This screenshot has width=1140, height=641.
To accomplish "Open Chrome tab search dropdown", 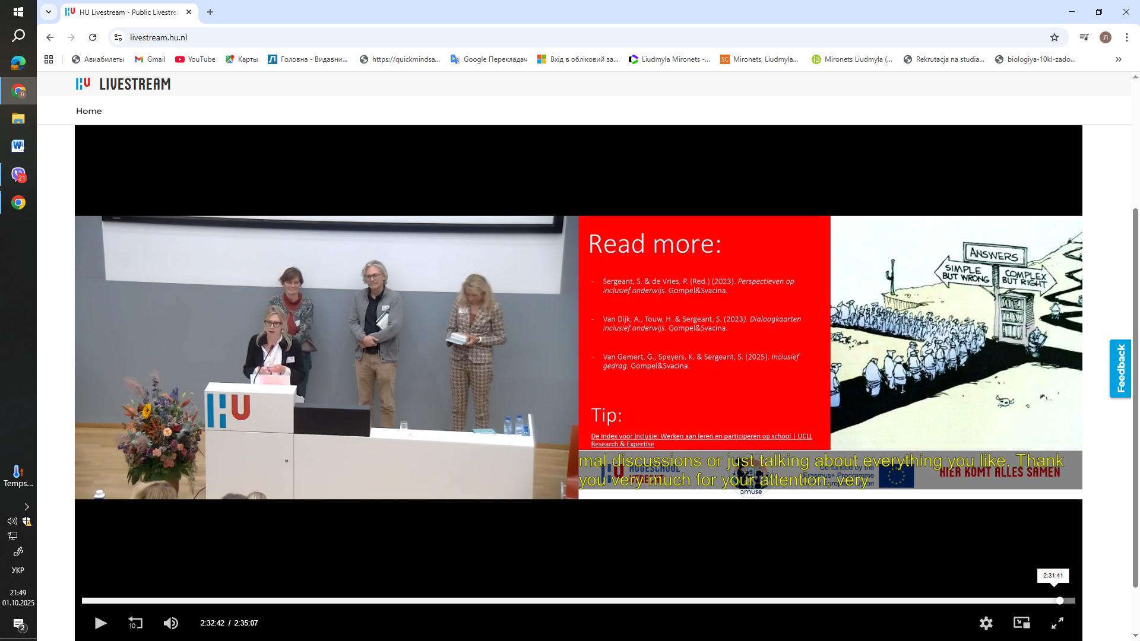I will click(x=49, y=12).
